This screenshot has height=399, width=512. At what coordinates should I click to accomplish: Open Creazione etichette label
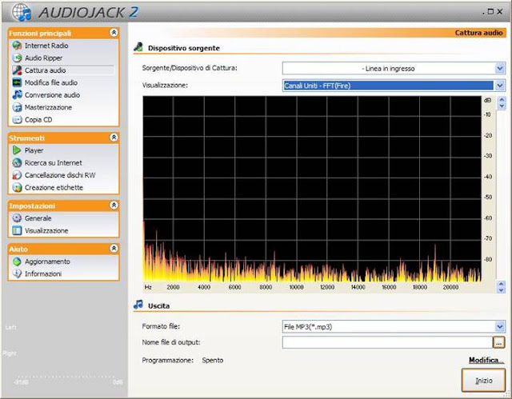[54, 188]
